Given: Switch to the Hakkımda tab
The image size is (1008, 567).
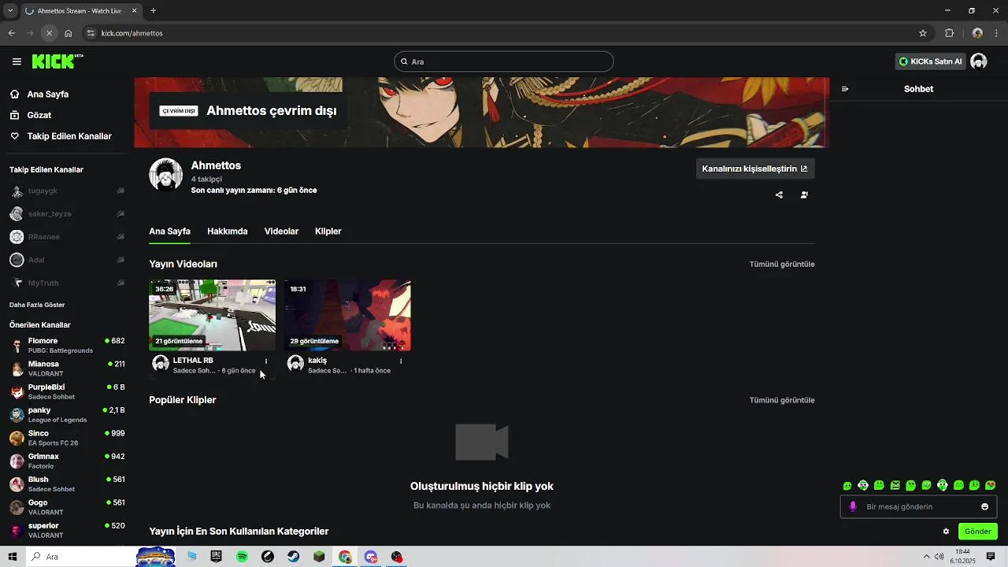Looking at the screenshot, I should pyautogui.click(x=227, y=232).
